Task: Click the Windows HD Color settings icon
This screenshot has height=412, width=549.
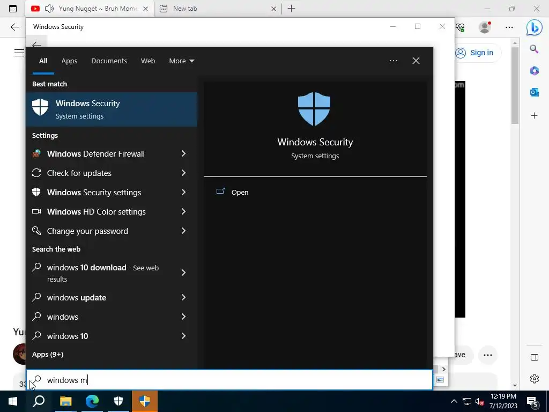Action: [x=36, y=211]
